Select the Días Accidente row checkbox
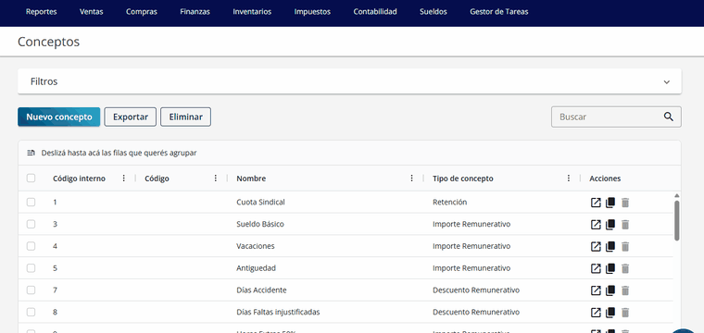Image resolution: width=704 pixels, height=333 pixels. click(x=31, y=290)
